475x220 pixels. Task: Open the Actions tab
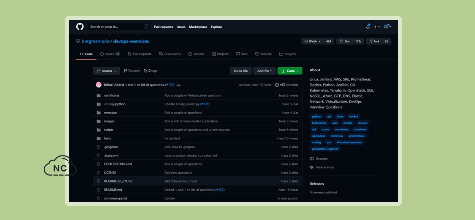[196, 54]
